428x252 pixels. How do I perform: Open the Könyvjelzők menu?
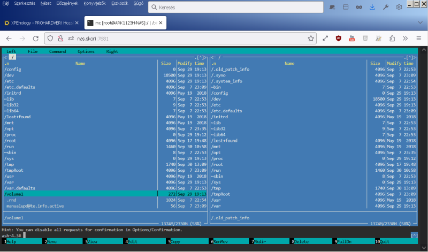pos(95,4)
